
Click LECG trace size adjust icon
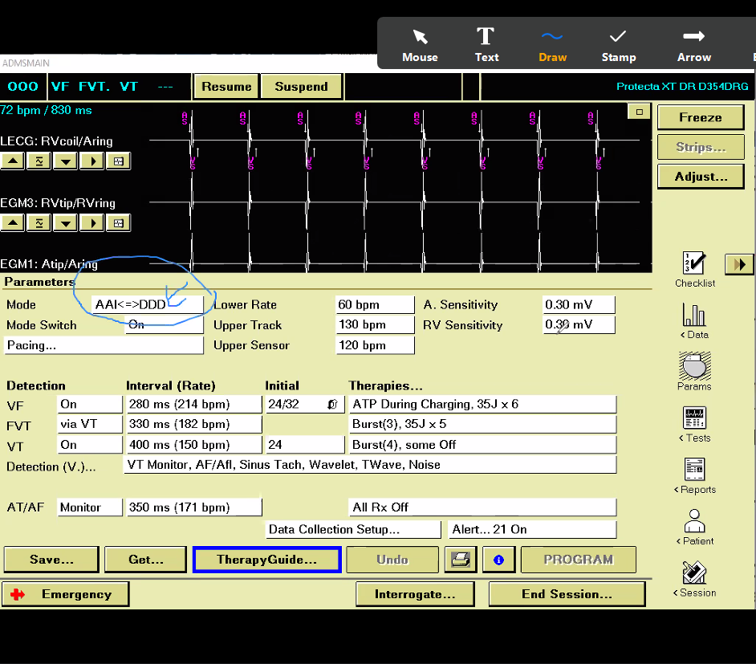pos(39,161)
